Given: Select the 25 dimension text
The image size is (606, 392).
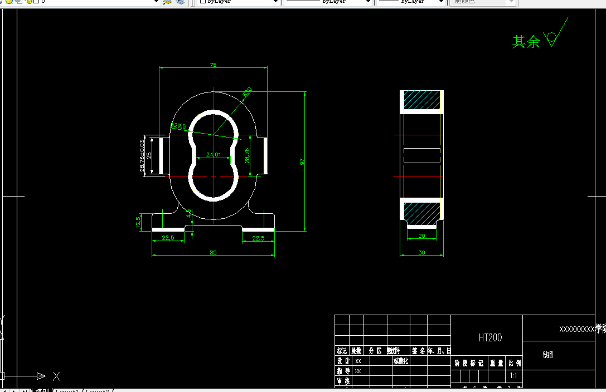Looking at the screenshot, I should click(149, 155).
